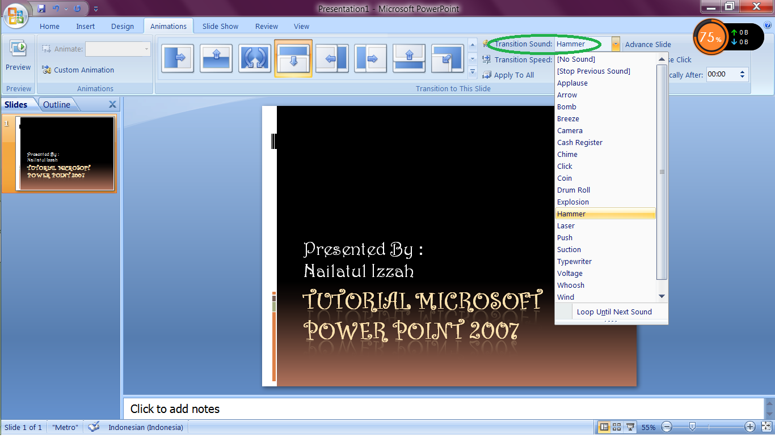Choose the Typewriter transition sound

[x=605, y=261]
